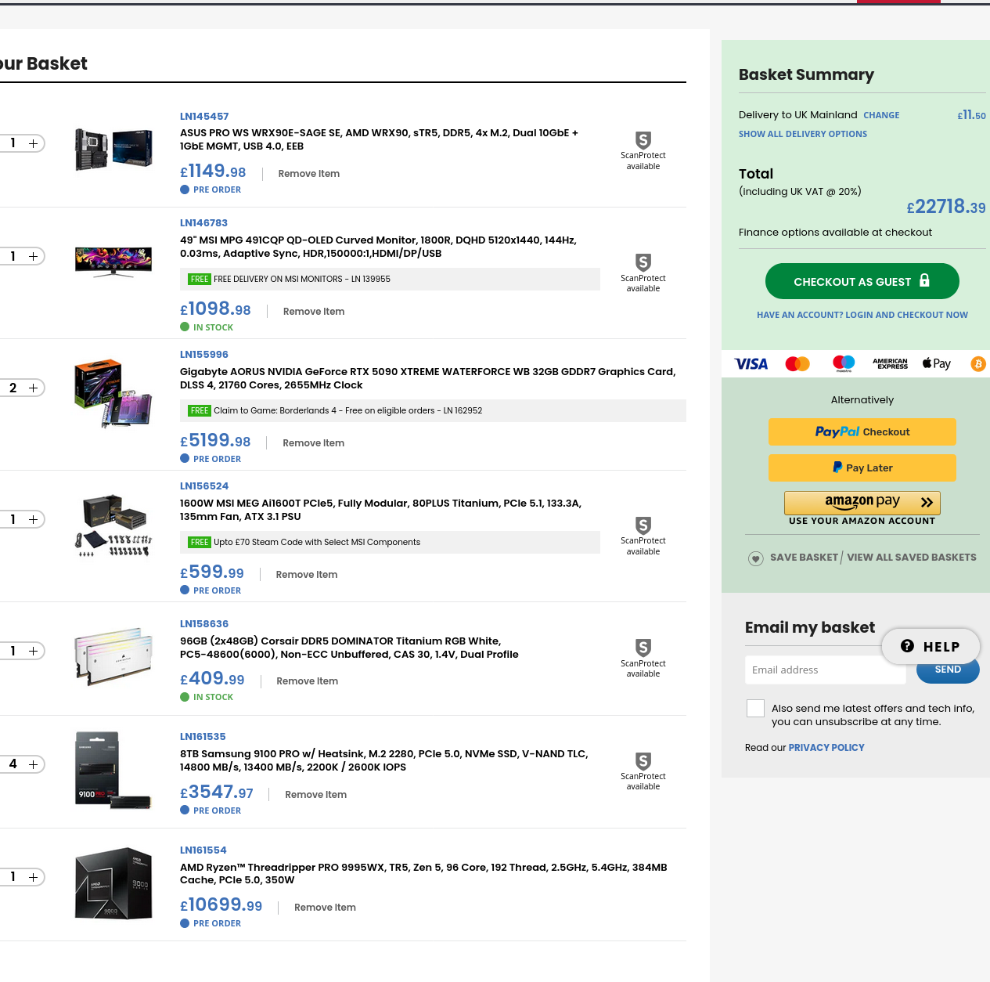Viewport: 990px width, 982px height.
Task: Click the American Express logo
Action: click(891, 363)
